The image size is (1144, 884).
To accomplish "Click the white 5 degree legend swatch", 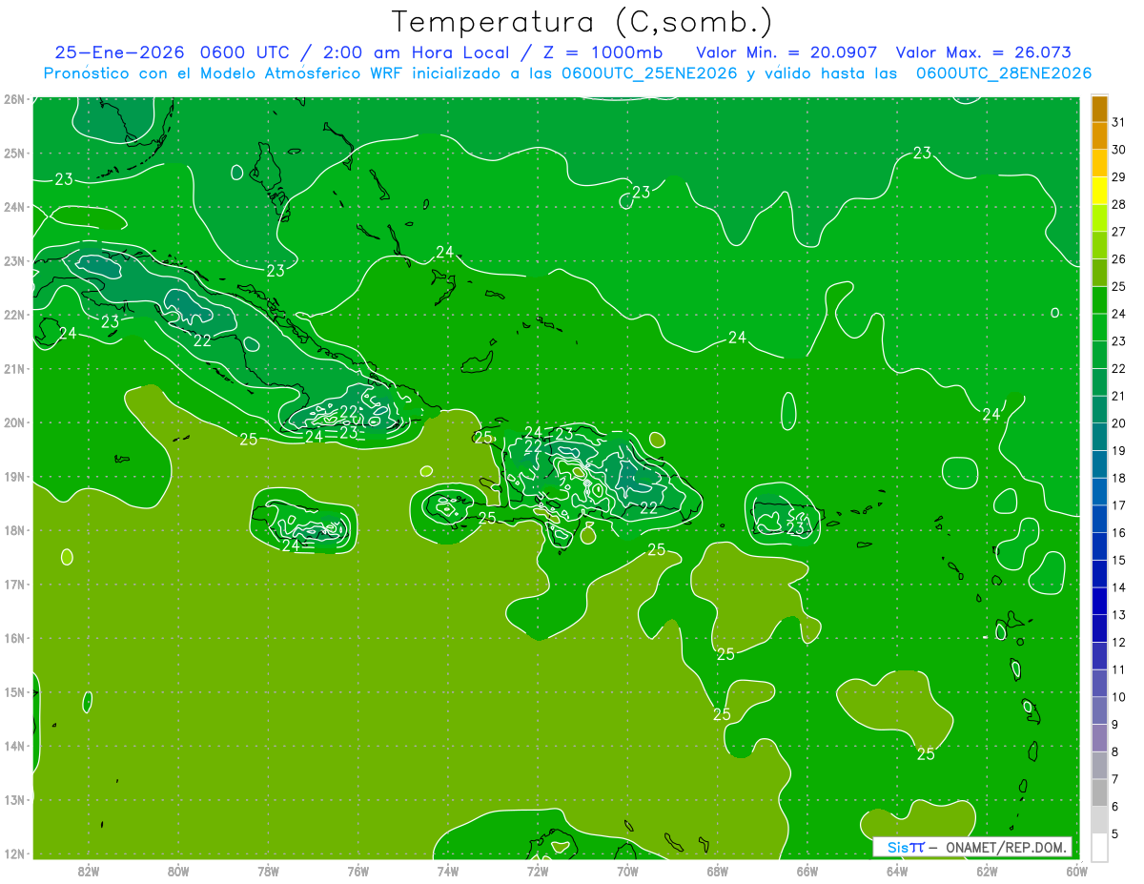I will pyautogui.click(x=1099, y=847).
